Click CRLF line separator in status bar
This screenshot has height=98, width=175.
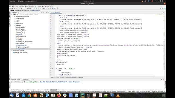[134, 91]
